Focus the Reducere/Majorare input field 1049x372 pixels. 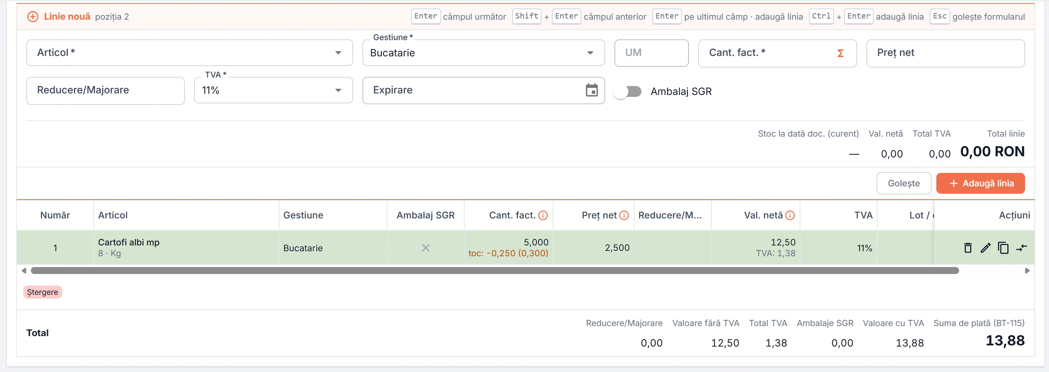[x=105, y=91]
